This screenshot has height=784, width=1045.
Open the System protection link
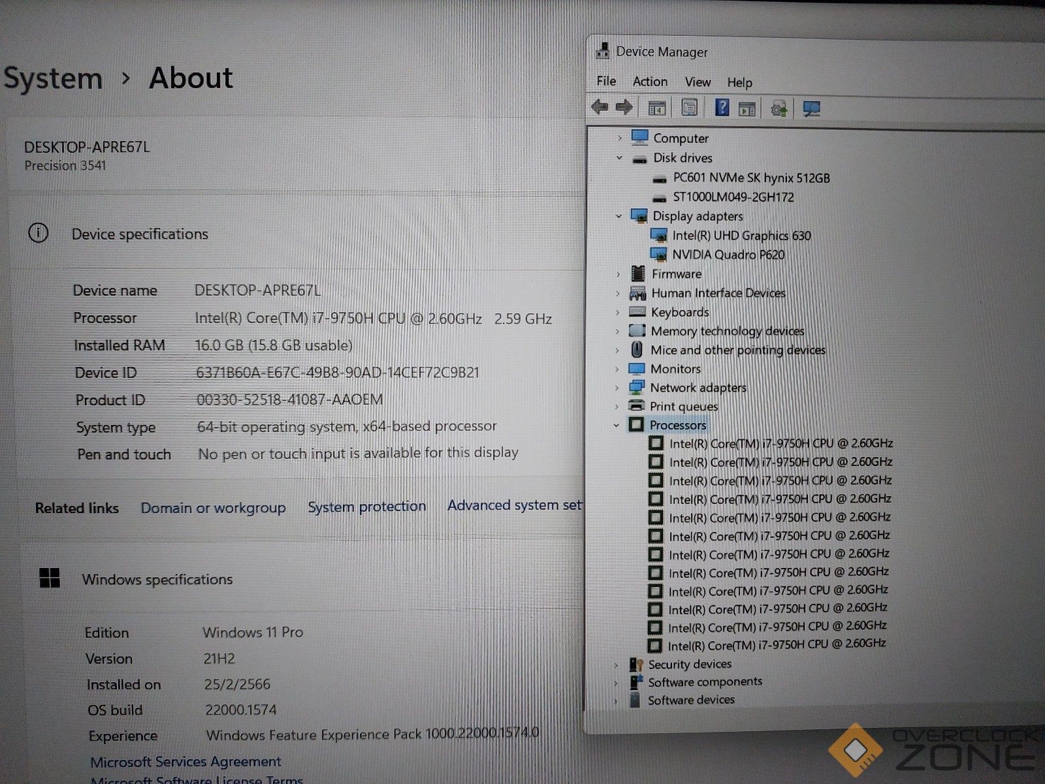(366, 507)
